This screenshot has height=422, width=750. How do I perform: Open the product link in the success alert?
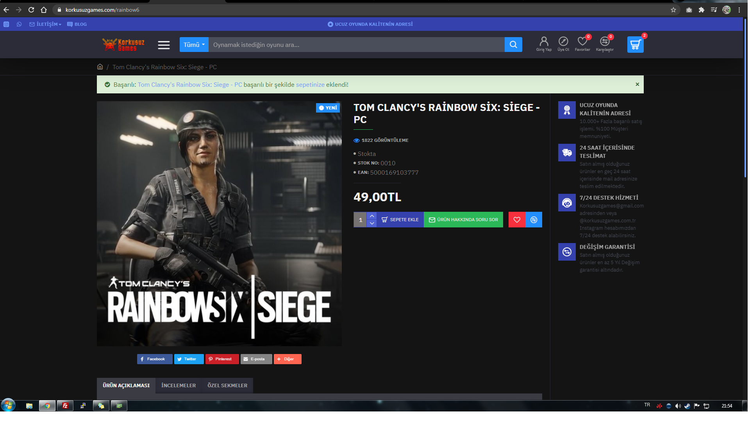[190, 85]
